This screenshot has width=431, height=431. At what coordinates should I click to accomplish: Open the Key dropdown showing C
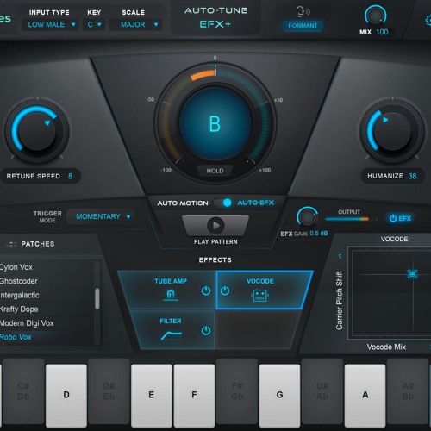click(x=94, y=24)
